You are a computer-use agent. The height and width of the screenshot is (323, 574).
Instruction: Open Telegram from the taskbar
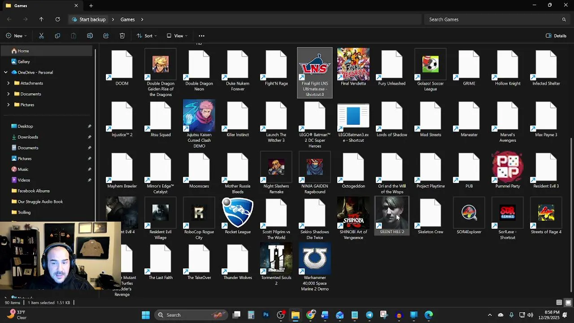click(x=370, y=315)
